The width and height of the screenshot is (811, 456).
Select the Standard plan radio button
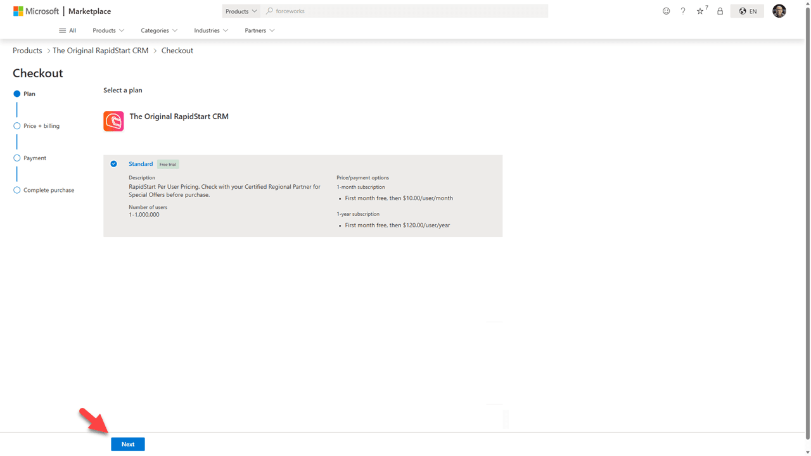[114, 164]
